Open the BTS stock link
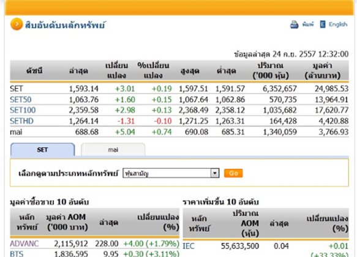357x257 pixels. [x=17, y=253]
